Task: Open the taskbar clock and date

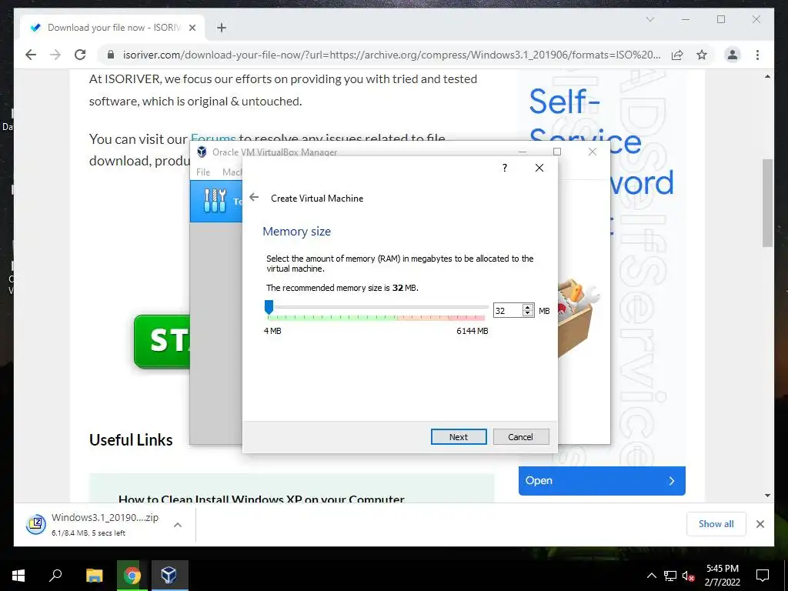Action: 722,576
